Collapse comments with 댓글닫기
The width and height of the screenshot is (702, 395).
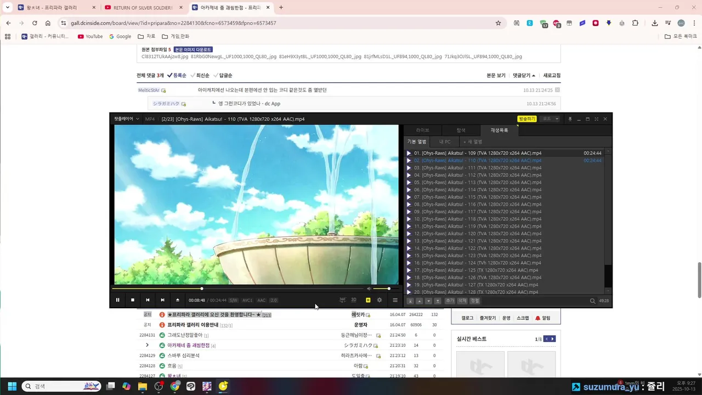pyautogui.click(x=524, y=75)
